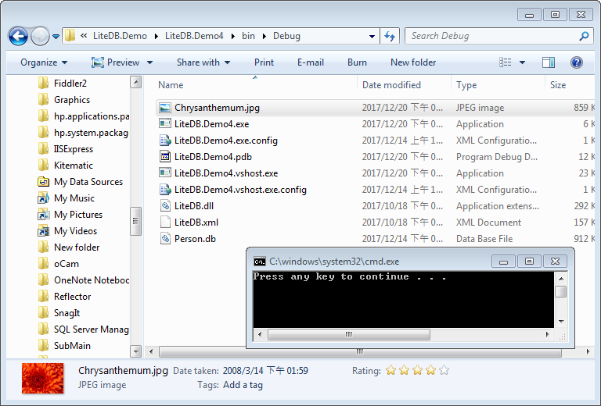Sort files by Name column
This screenshot has height=406, width=601.
click(x=171, y=85)
